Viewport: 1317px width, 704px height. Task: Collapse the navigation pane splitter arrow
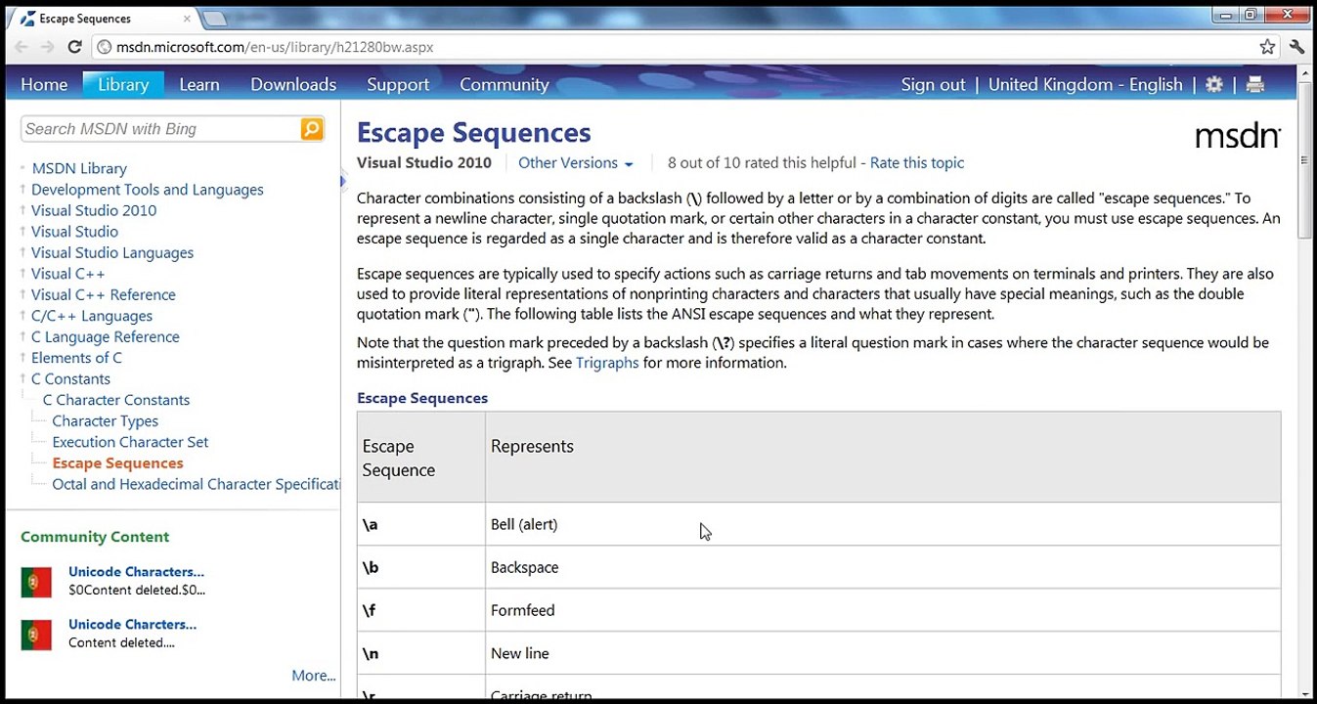coord(343,180)
